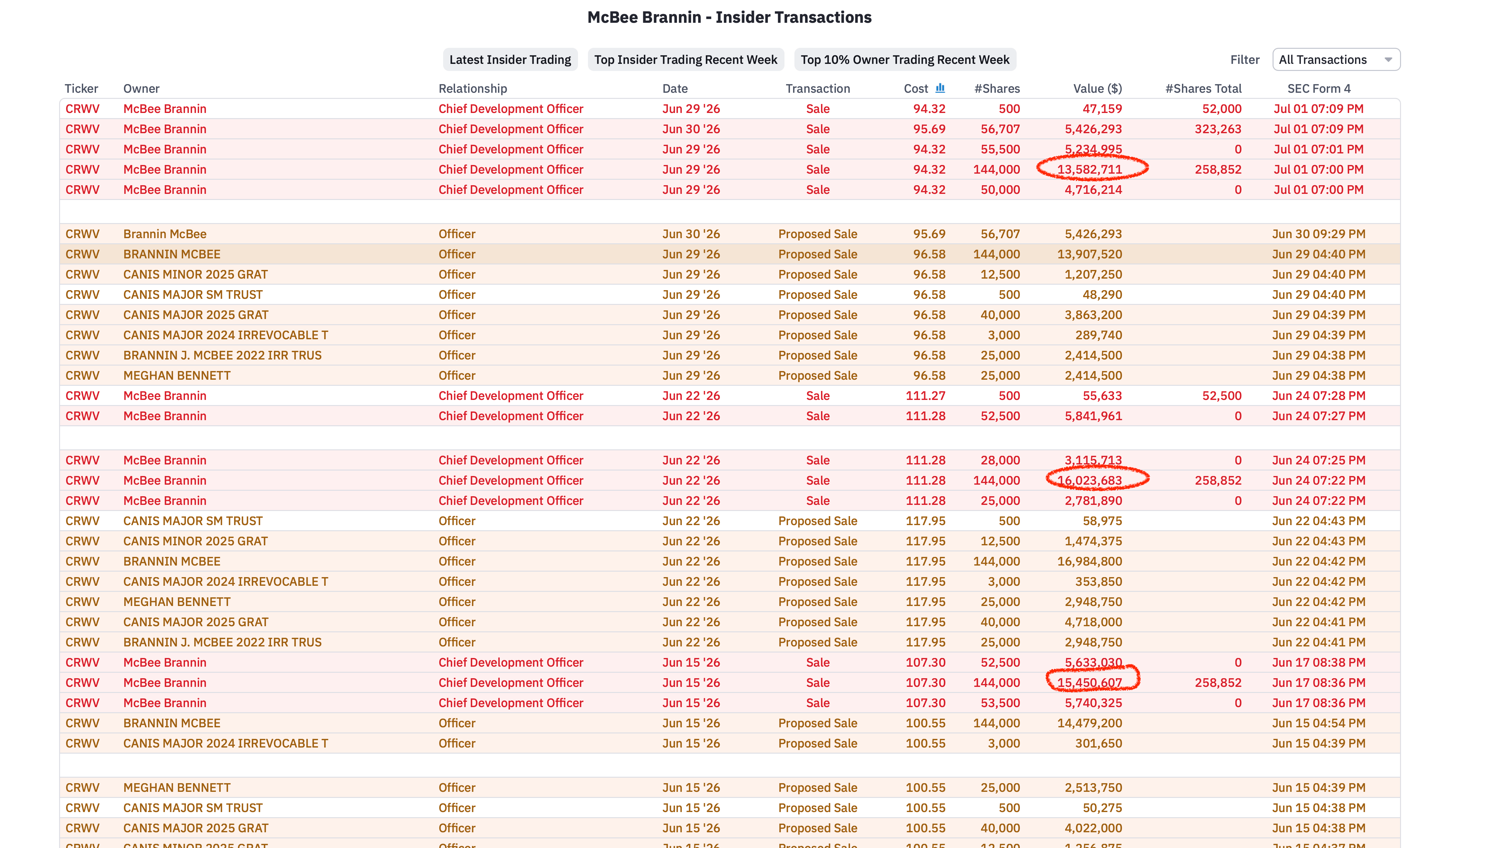
Task: Click CRWV ticker in first row
Action: click(82, 109)
